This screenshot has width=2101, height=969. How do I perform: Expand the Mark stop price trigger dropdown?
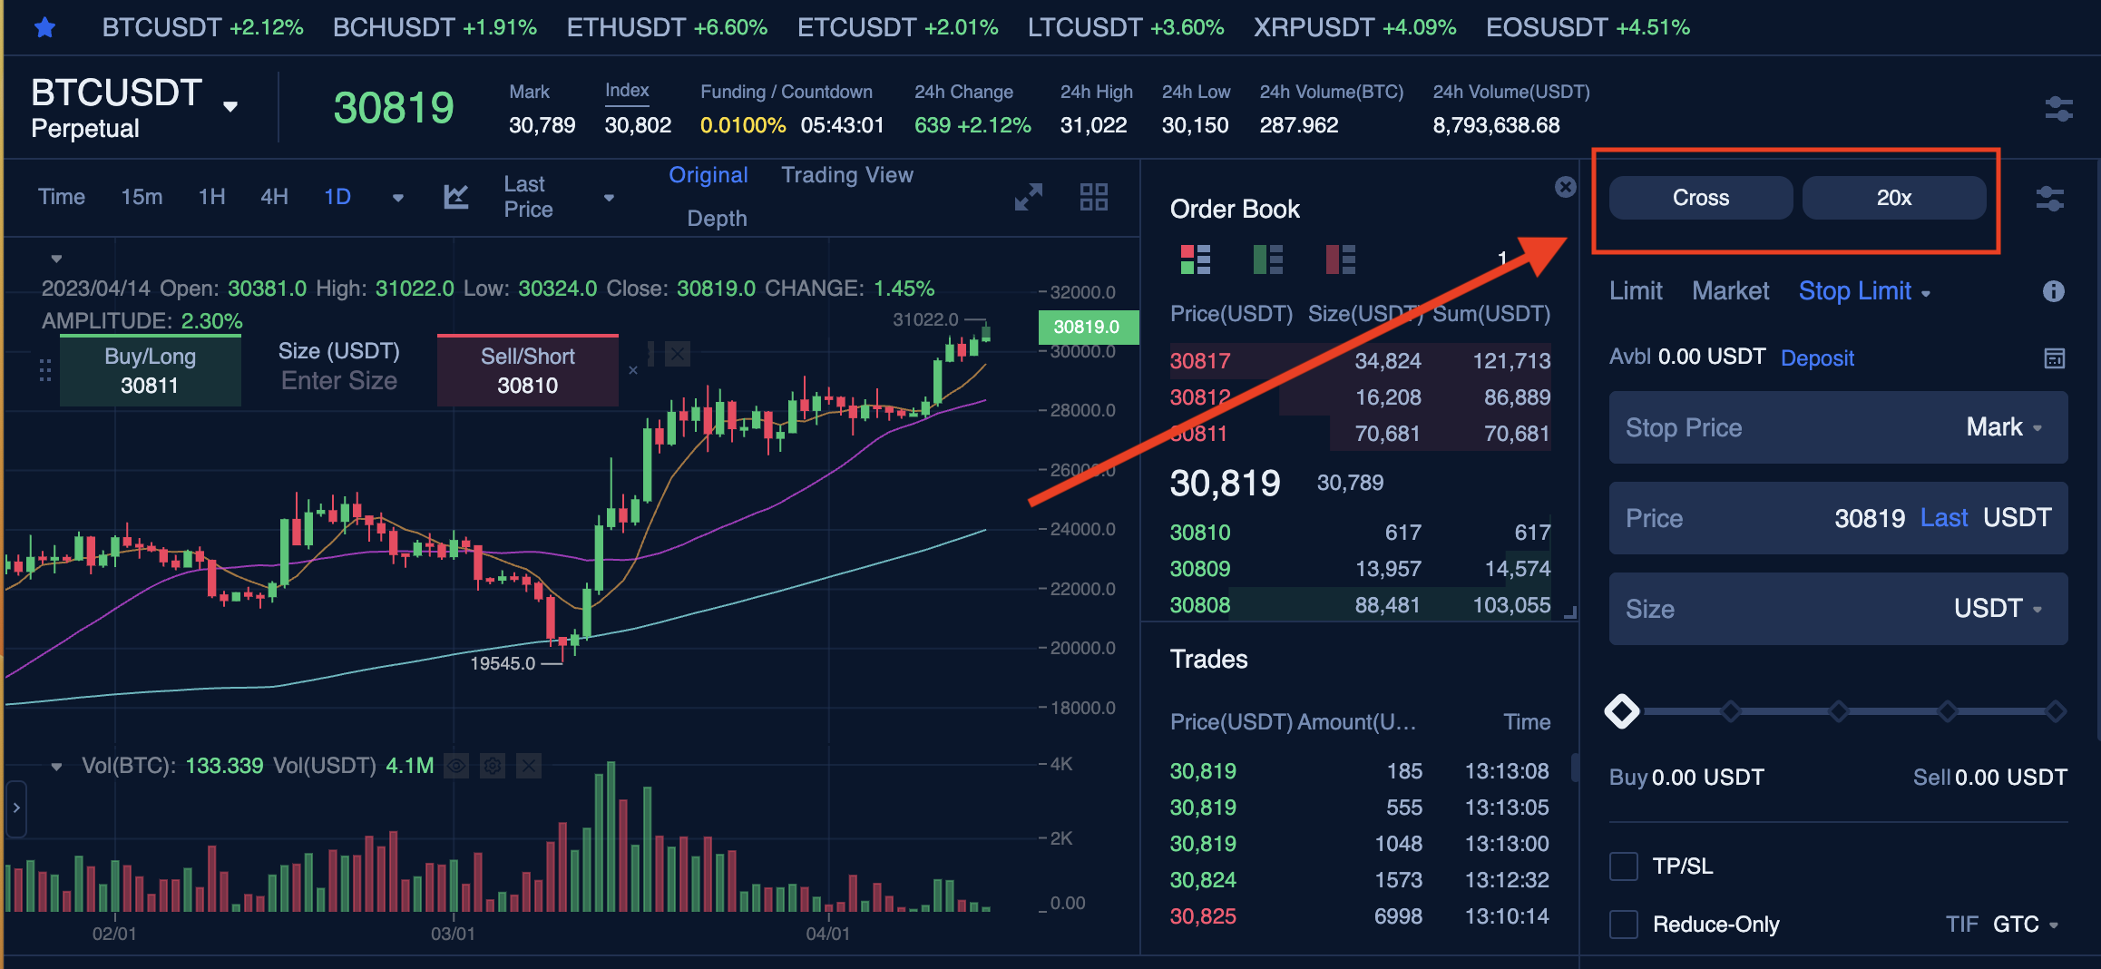[x=2004, y=427]
